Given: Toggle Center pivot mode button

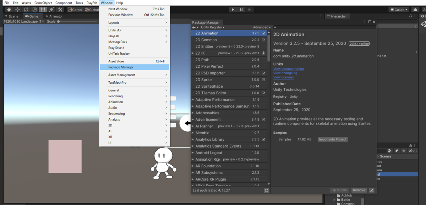Looking at the screenshot, I should 75,10.
